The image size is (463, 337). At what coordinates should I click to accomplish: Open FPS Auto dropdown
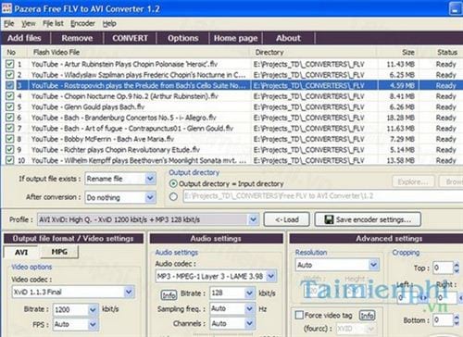pyautogui.click(x=93, y=324)
